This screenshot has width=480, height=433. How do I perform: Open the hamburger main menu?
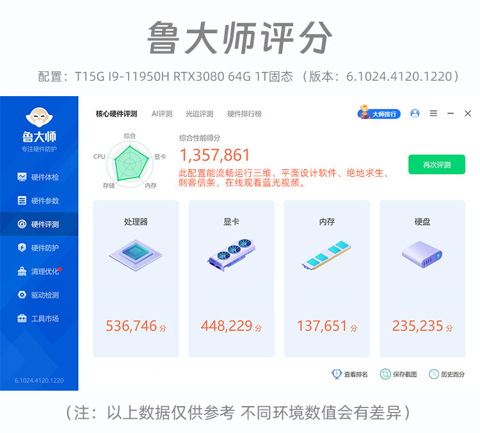(x=433, y=113)
